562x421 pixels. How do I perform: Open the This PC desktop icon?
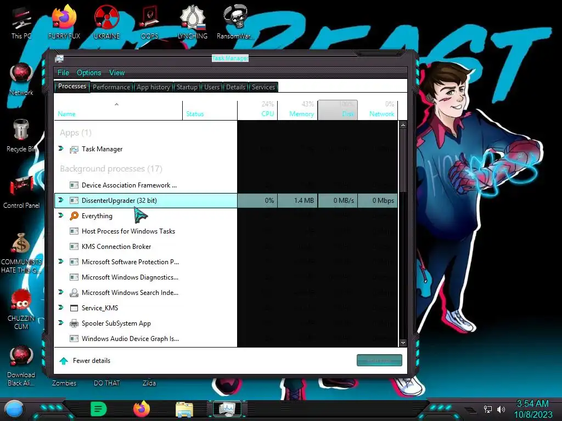point(21,22)
